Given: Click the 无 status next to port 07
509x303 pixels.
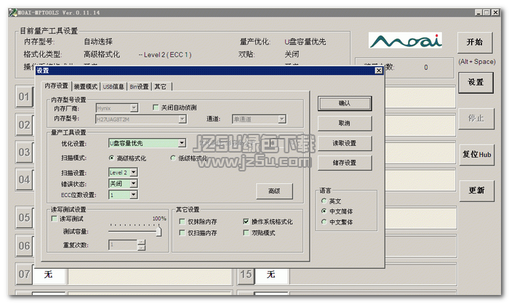Looking at the screenshot, I should (x=49, y=275).
